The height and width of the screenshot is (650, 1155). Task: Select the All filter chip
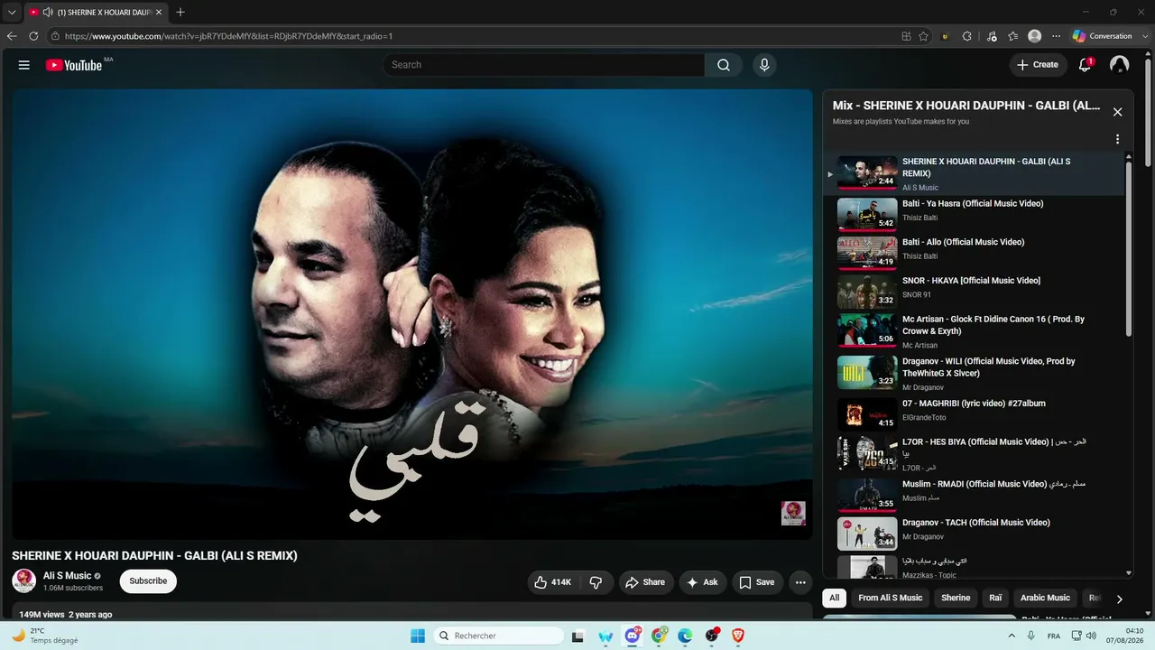[835, 598]
